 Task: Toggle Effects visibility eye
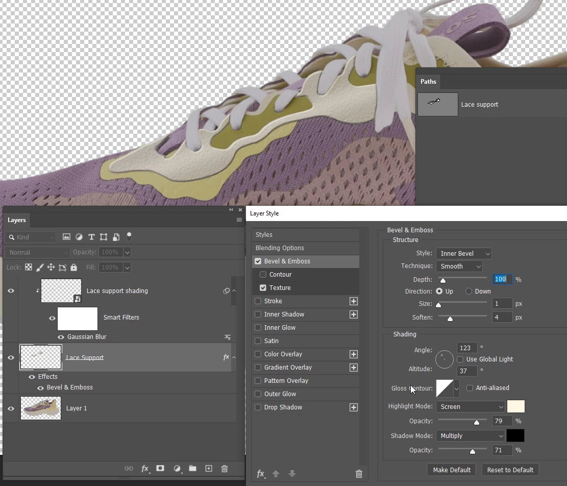[x=32, y=377]
